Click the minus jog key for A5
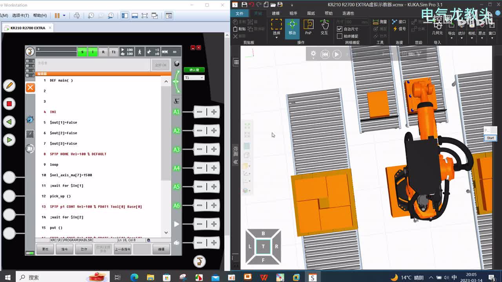 tap(199, 187)
